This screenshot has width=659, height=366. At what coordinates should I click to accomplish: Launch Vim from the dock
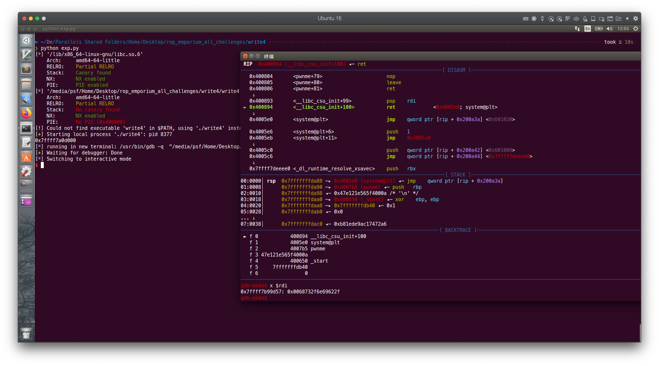point(26,55)
